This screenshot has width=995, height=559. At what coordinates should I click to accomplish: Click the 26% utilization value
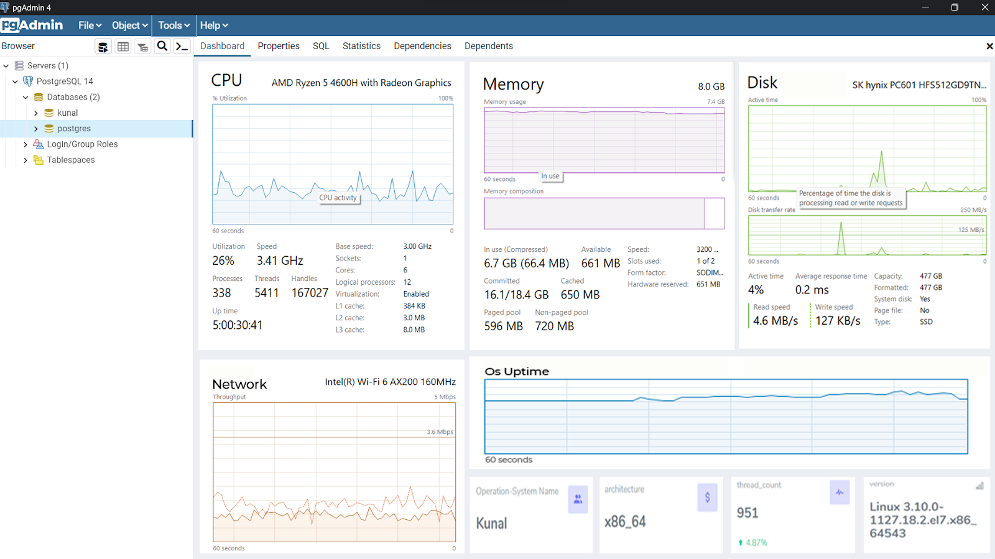point(223,261)
